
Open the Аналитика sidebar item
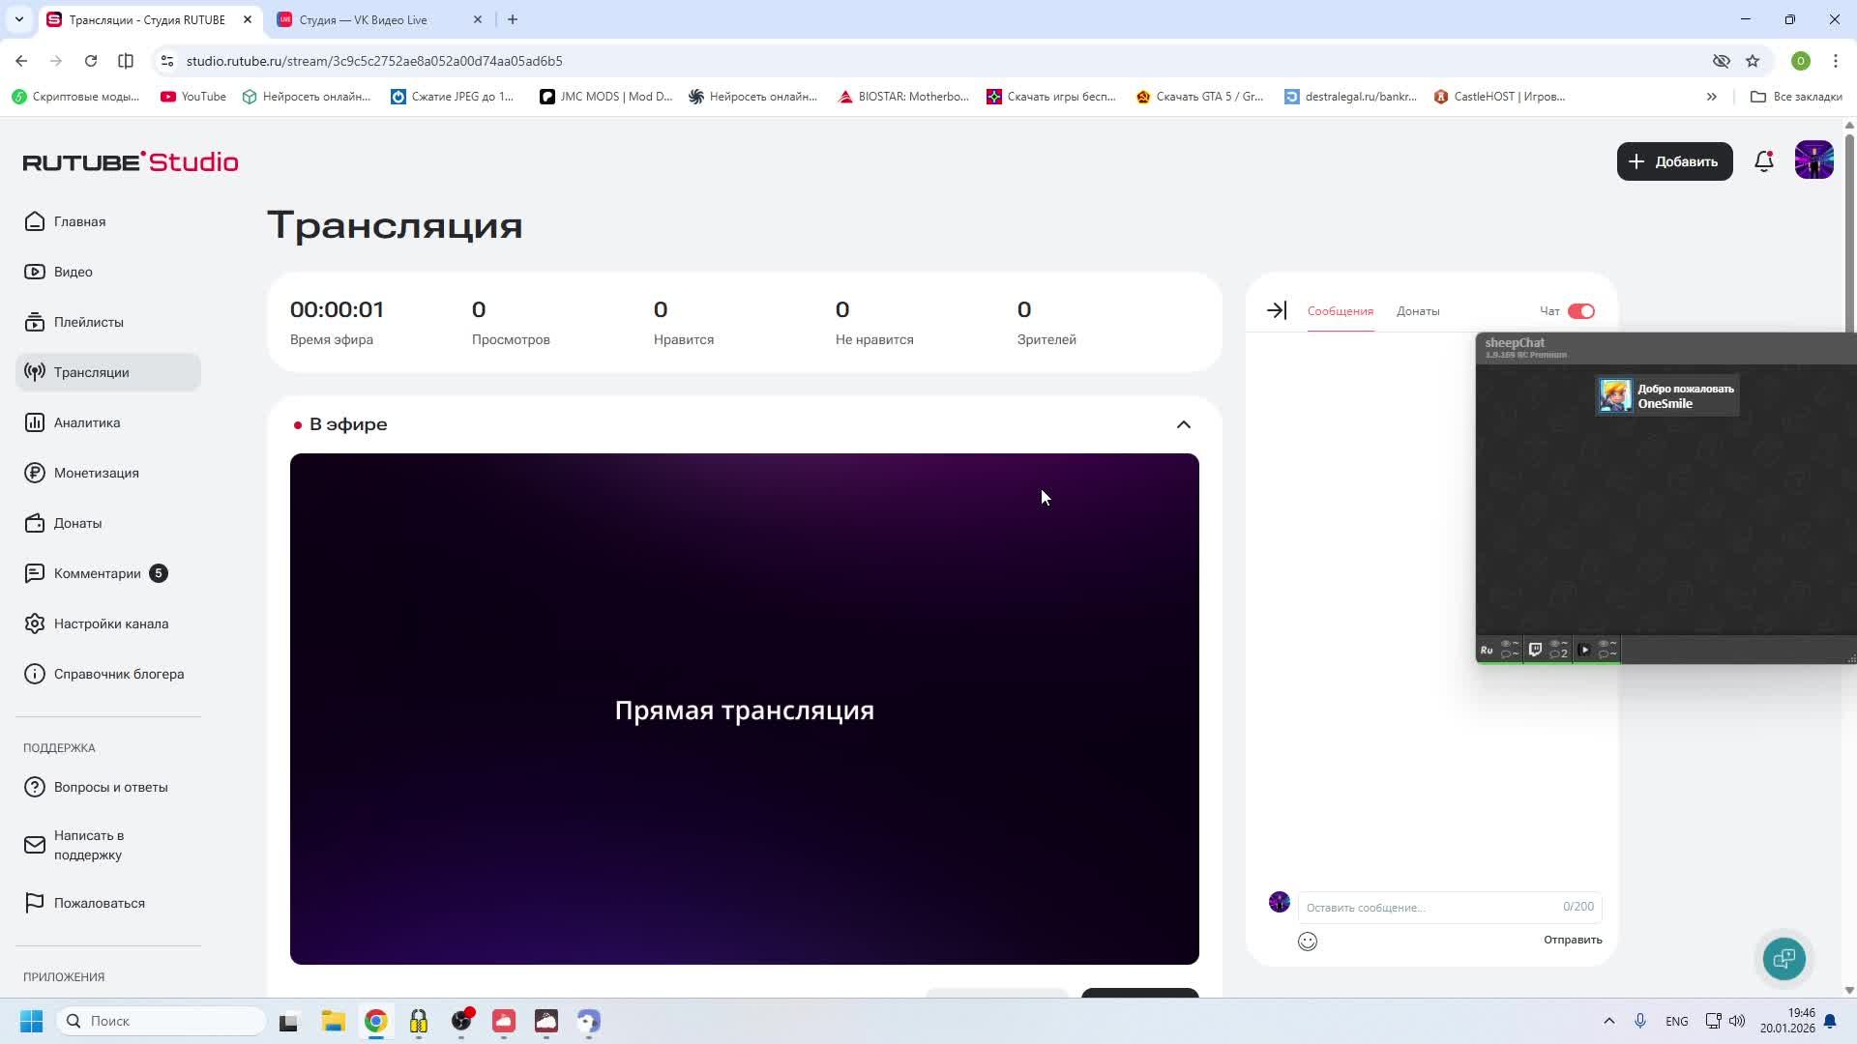click(87, 422)
